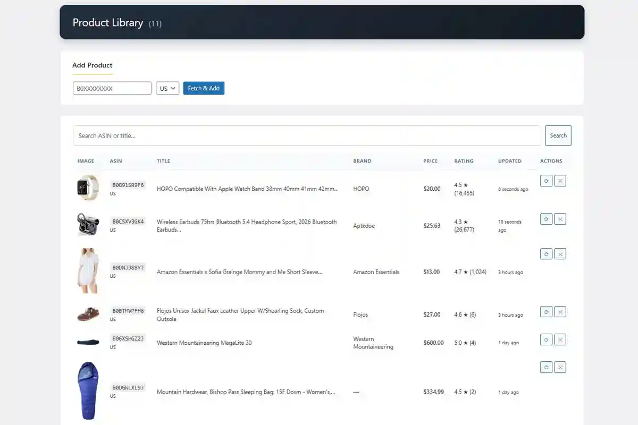Viewport: 638px width, 425px height.
Task: Remove the Amazon Essentials dress entry
Action: pyautogui.click(x=560, y=254)
